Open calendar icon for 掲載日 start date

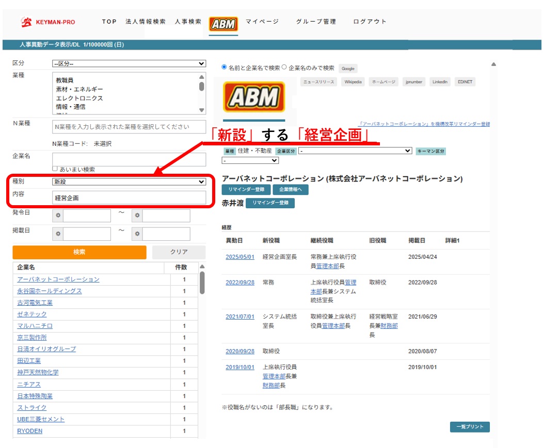(58, 234)
